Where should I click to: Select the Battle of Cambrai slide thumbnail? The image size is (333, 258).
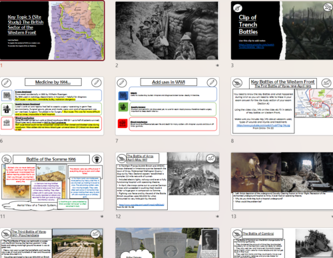[x=282, y=243]
